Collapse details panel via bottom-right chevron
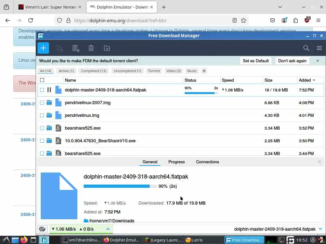Viewport: 326px width, 244px height. pyautogui.click(x=320, y=229)
